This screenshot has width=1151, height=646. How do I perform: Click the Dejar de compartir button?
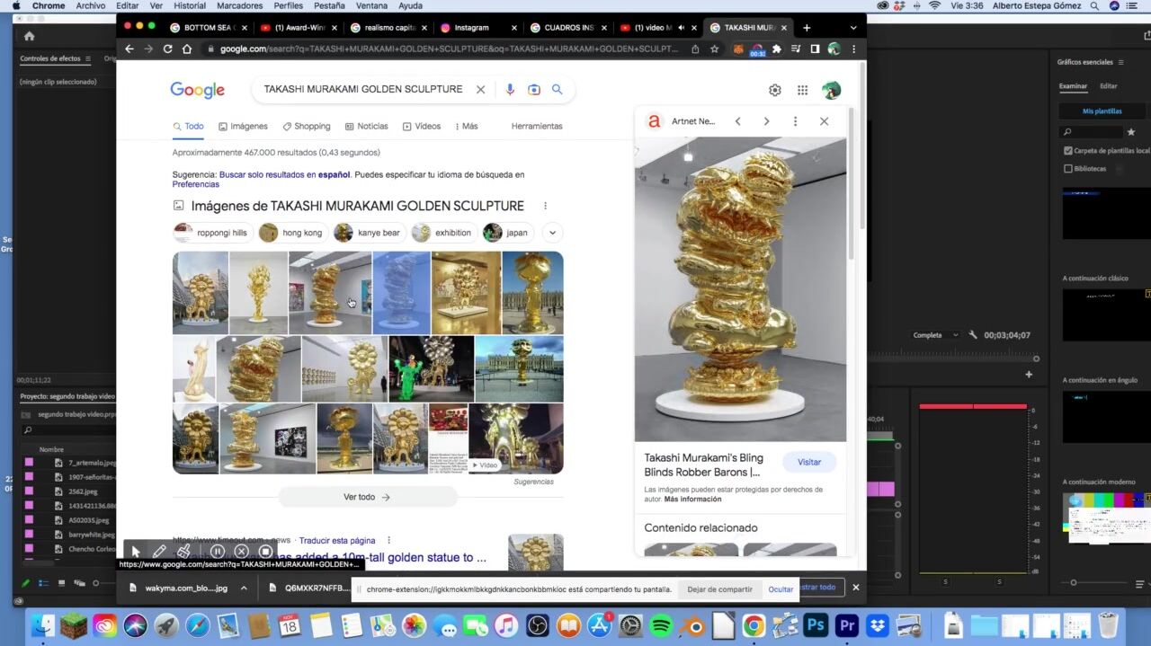coord(719,589)
